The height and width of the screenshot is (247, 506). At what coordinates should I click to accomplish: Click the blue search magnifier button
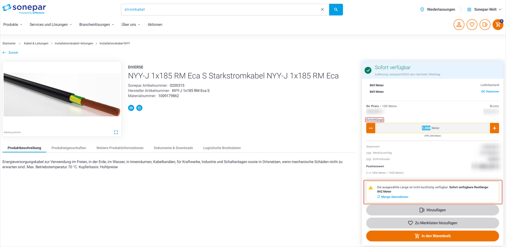(336, 9)
